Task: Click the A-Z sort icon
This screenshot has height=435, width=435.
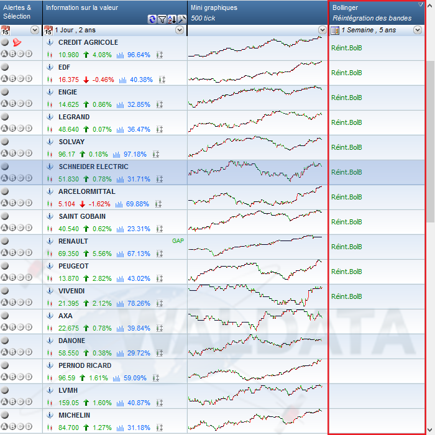Action: (172, 19)
